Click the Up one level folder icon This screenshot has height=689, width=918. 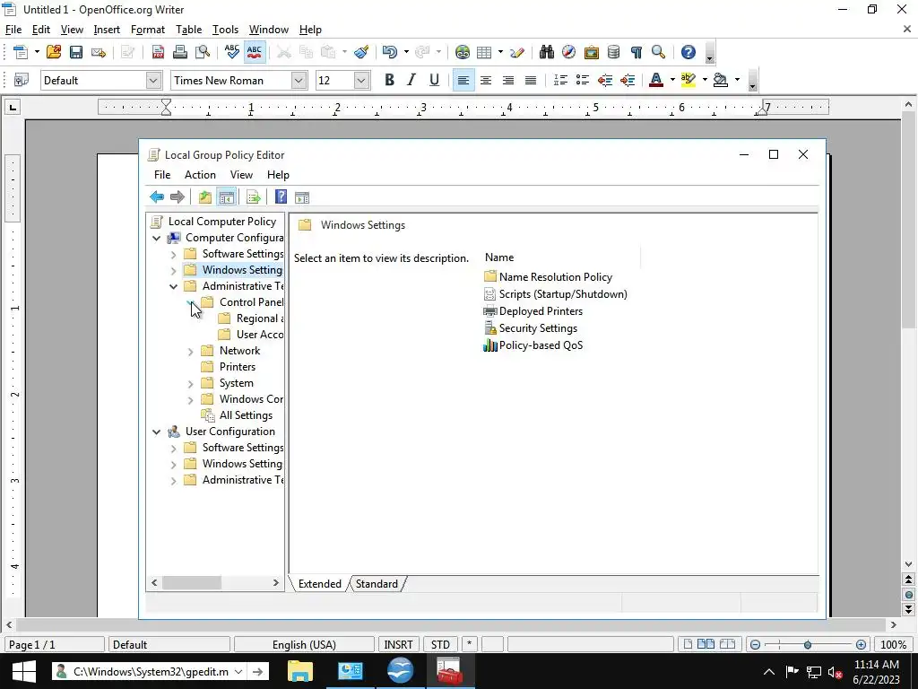point(205,196)
